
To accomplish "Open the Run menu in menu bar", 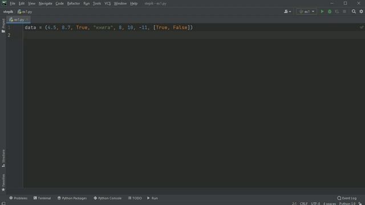I will pos(86,3).
